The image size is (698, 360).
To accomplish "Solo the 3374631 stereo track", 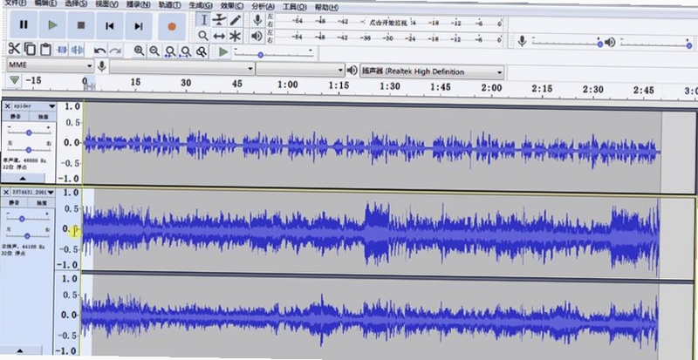I will point(41,202).
